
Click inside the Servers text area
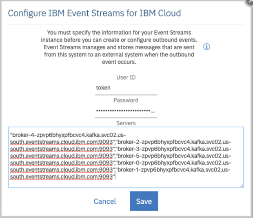[126, 157]
